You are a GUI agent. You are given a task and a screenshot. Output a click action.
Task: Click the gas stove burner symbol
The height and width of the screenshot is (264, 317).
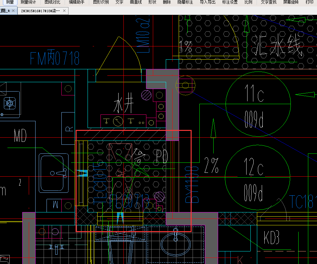[x=9, y=103]
